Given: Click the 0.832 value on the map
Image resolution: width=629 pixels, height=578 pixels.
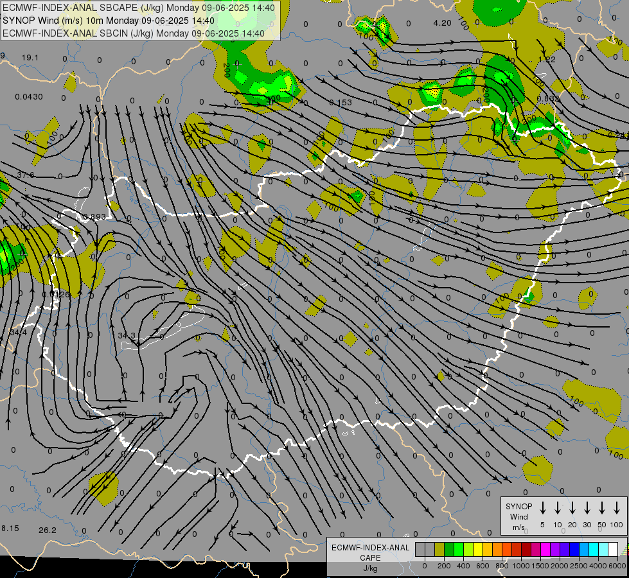Looking at the screenshot, I should 548,98.
